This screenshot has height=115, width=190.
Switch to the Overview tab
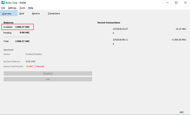point(9,13)
